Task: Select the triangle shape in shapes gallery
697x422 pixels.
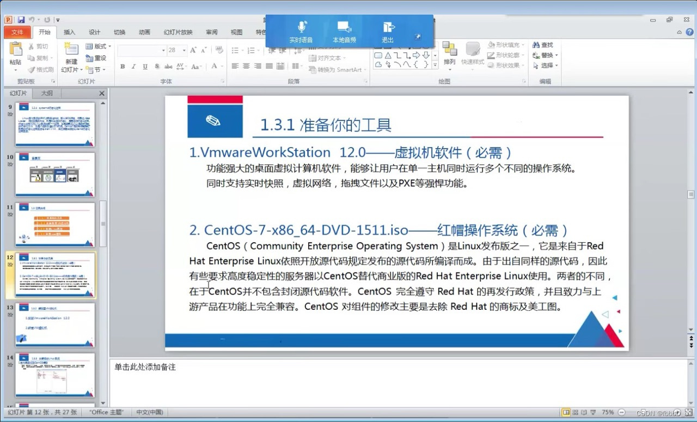Action: pos(388,55)
